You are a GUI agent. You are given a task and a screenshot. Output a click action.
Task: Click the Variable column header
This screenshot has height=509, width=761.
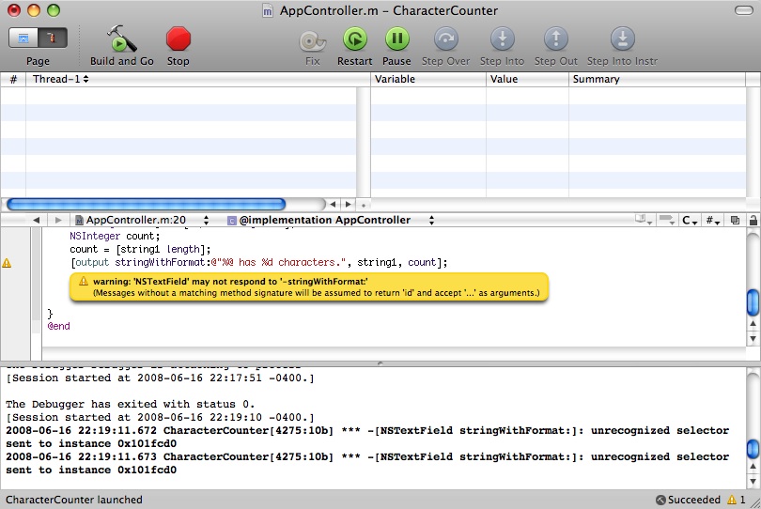[x=428, y=79]
